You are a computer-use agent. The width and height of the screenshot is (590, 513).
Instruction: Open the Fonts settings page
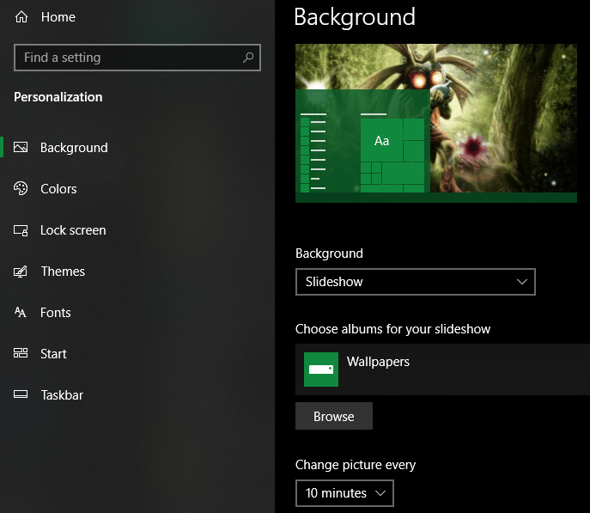point(55,313)
